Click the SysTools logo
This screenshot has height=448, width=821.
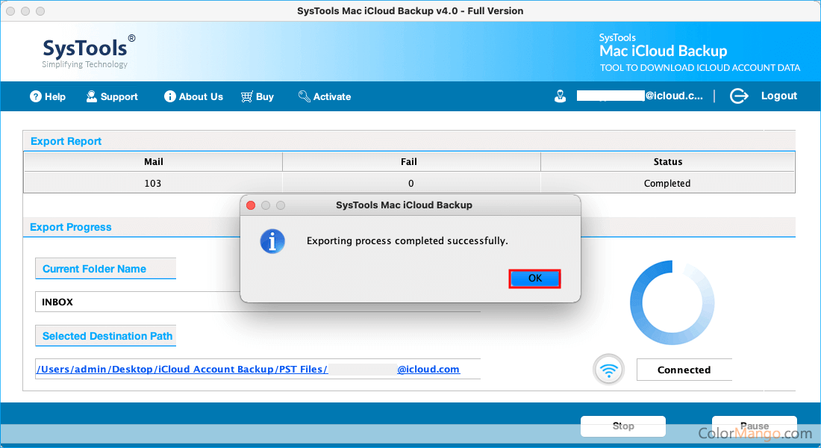88,52
